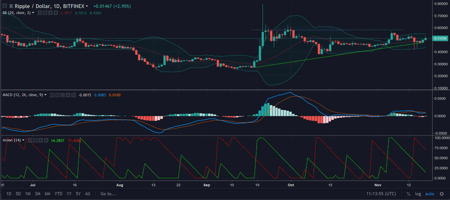Open Bollinger Bands settings gear
This screenshot has height=200, width=450.
point(45,13)
